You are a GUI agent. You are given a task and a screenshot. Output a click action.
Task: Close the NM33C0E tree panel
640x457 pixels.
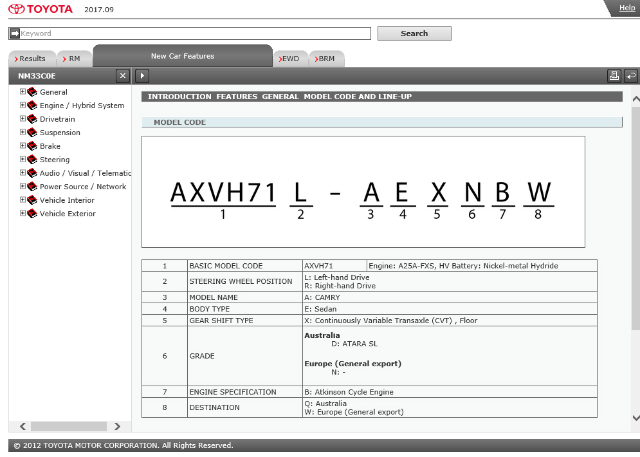click(122, 76)
